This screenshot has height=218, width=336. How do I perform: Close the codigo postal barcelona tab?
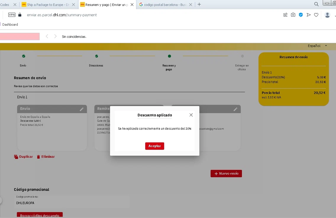(190, 4)
